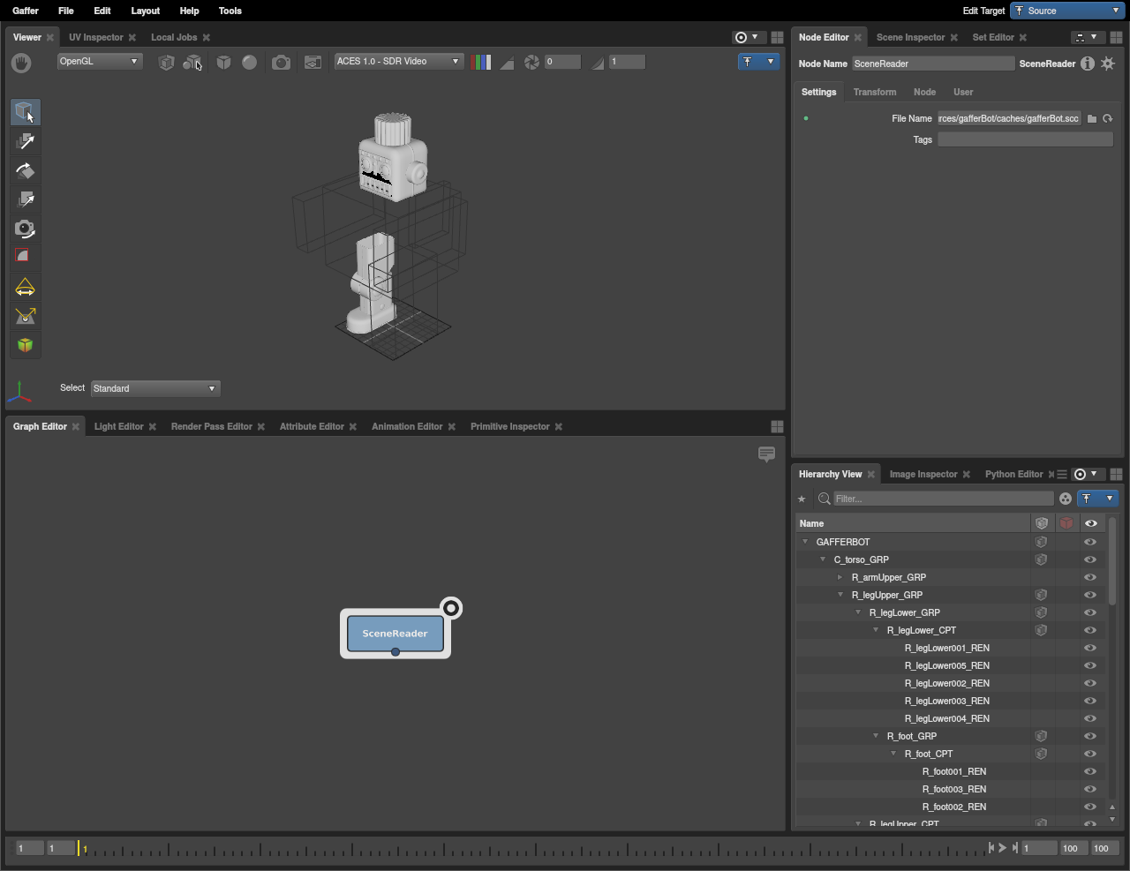Expand the R_armUpper_GRP tree item
This screenshot has height=871, width=1130.
coord(840,577)
